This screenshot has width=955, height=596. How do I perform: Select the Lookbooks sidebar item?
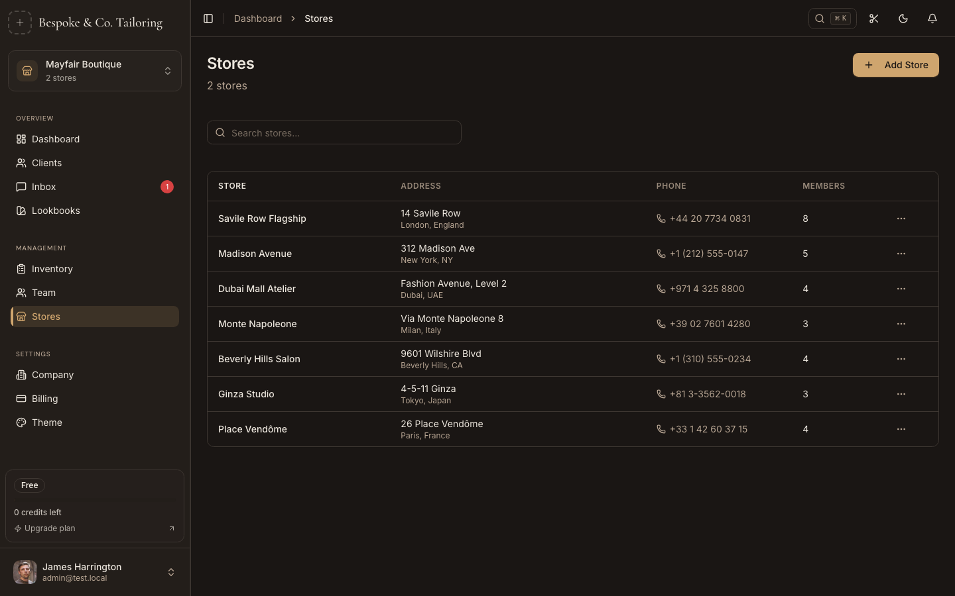pos(55,211)
